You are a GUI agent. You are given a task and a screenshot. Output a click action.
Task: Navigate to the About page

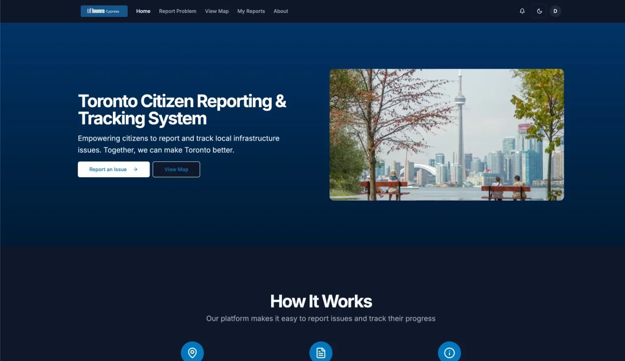281,11
